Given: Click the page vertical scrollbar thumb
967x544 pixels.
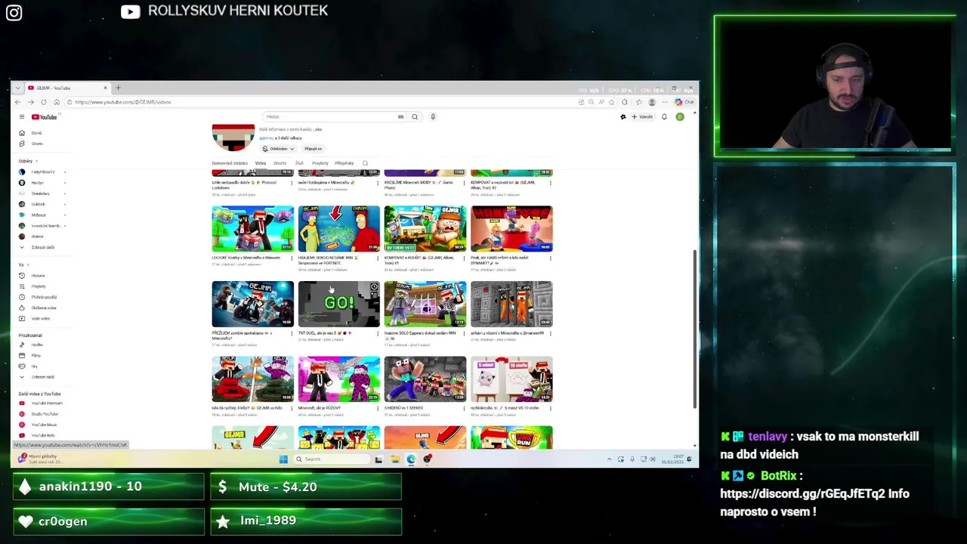Looking at the screenshot, I should [694, 329].
